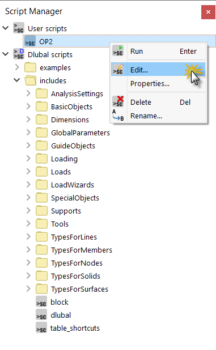Image resolution: width=216 pixels, height=350 pixels.
Task: Click the User scripts label
Action: [47, 28]
